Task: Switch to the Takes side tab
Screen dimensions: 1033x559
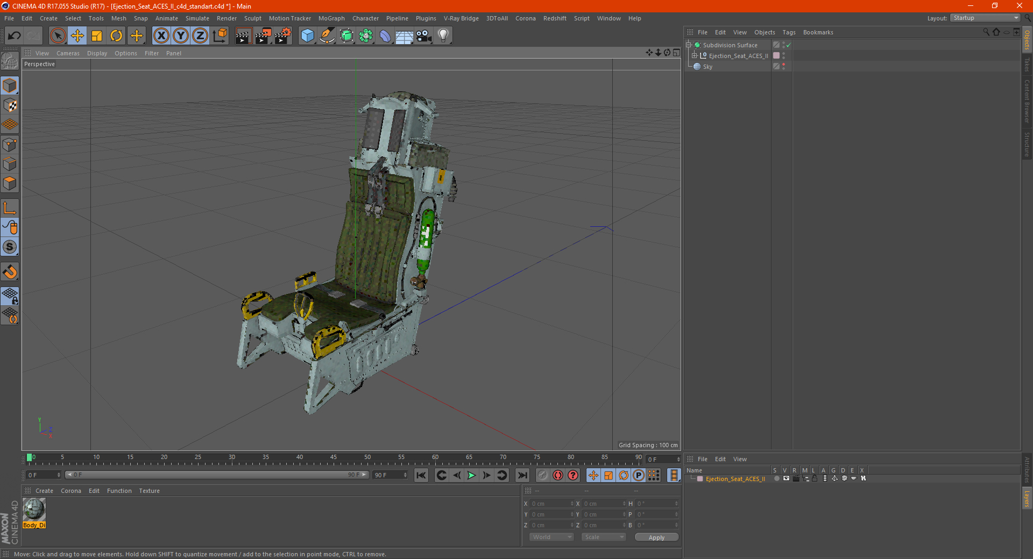Action: pyautogui.click(x=1027, y=64)
